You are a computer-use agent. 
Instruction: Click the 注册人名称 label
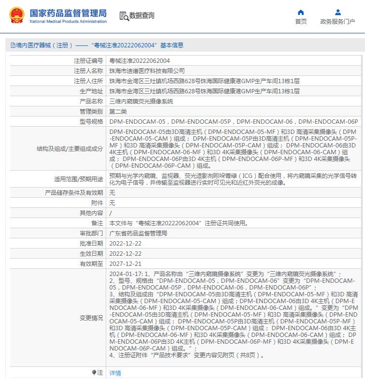(x=88, y=71)
